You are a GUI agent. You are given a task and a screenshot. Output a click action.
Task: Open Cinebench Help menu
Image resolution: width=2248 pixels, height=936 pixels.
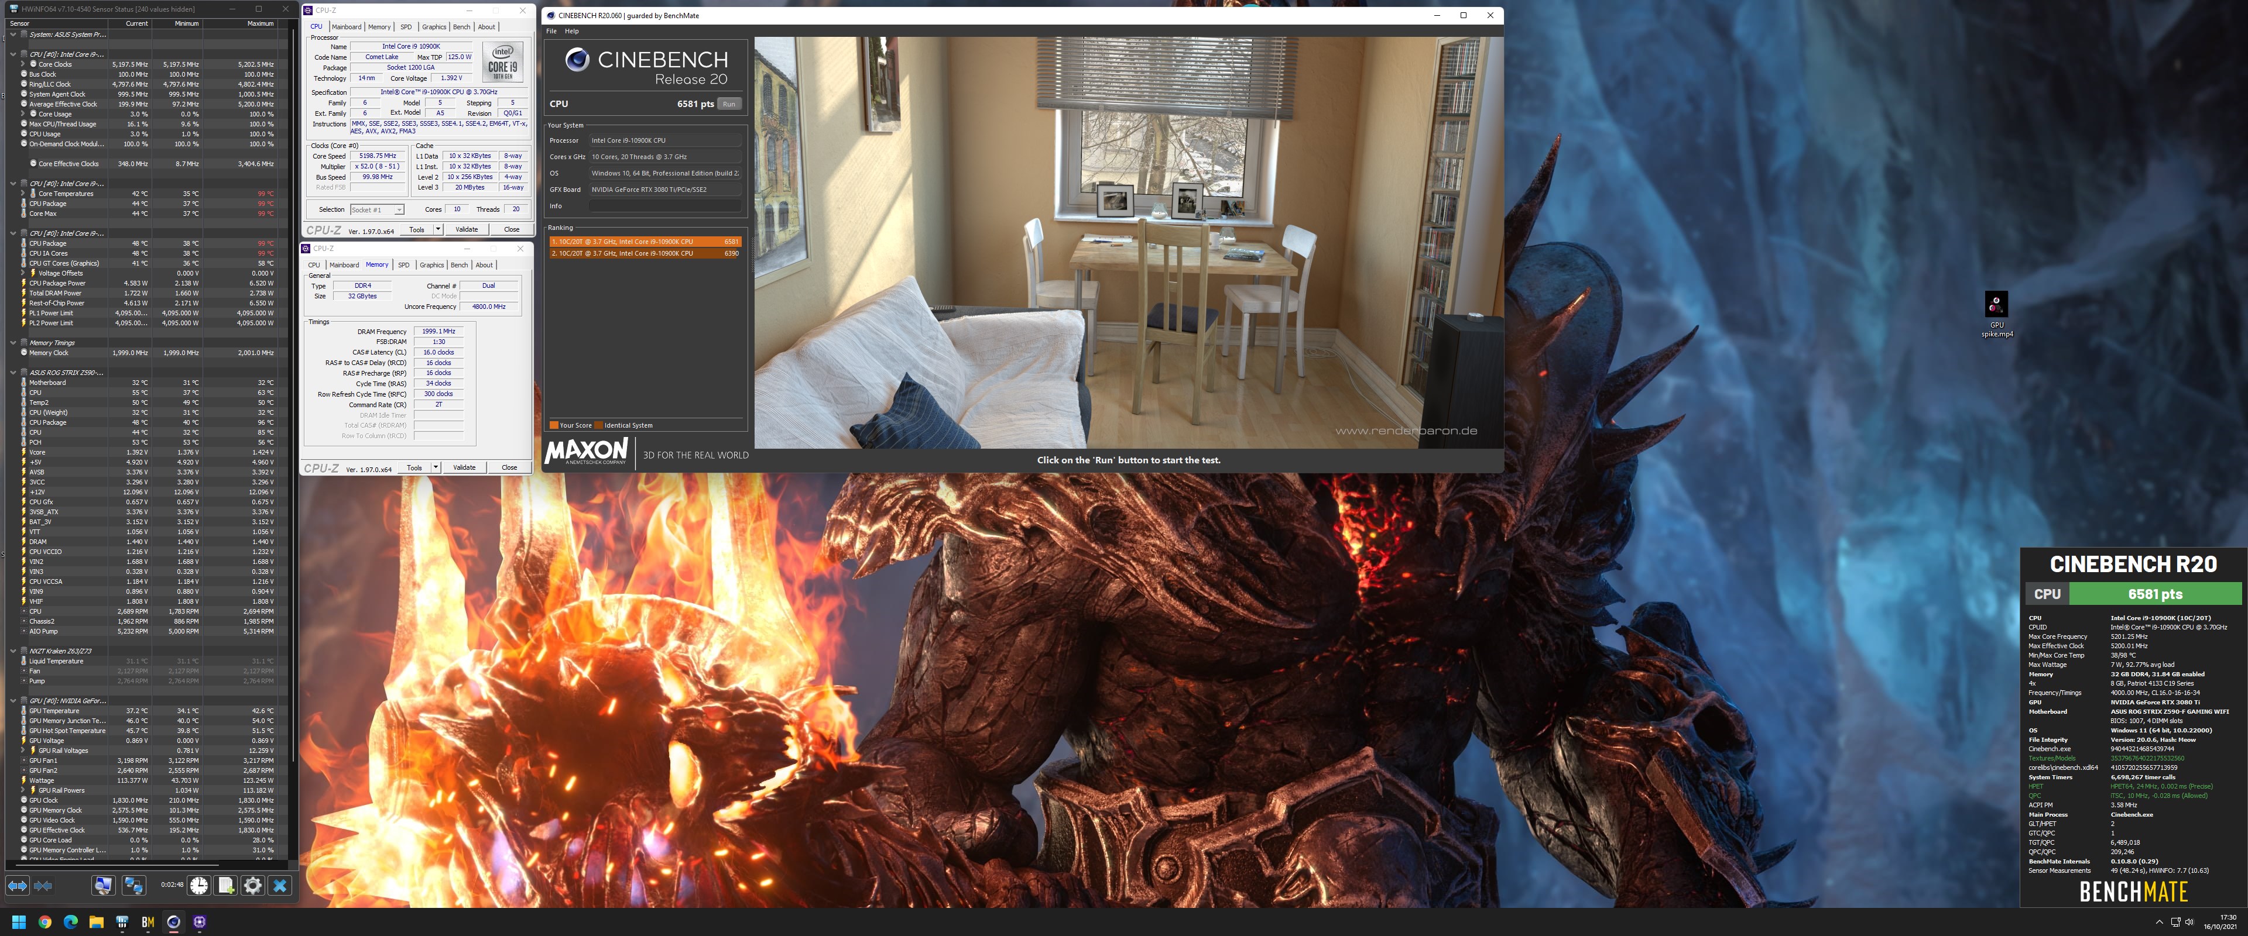[571, 30]
